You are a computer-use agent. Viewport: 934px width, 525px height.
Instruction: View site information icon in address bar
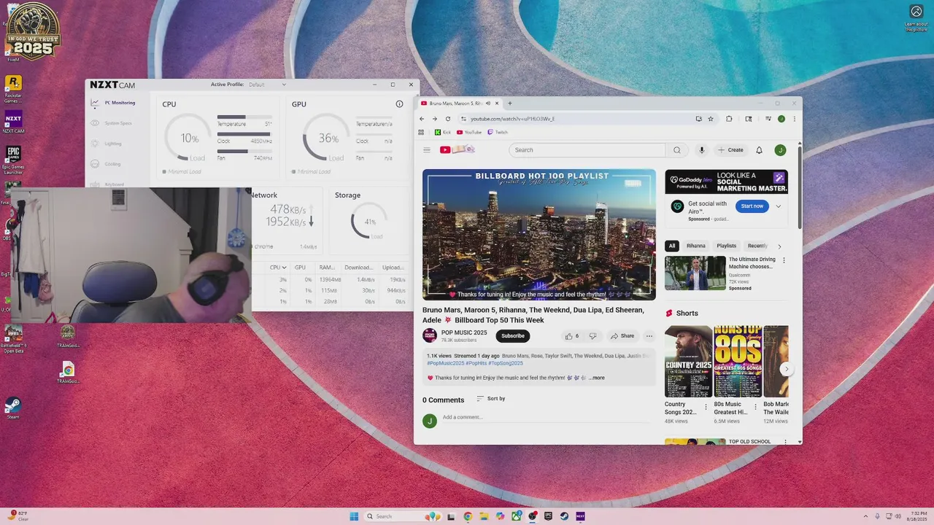463,119
